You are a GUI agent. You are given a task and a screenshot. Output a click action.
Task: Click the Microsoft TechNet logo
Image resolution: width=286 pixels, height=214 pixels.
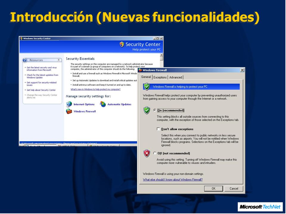coord(260,207)
